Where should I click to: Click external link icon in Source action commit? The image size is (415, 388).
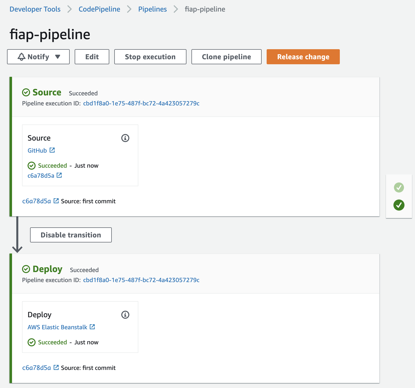(59, 175)
